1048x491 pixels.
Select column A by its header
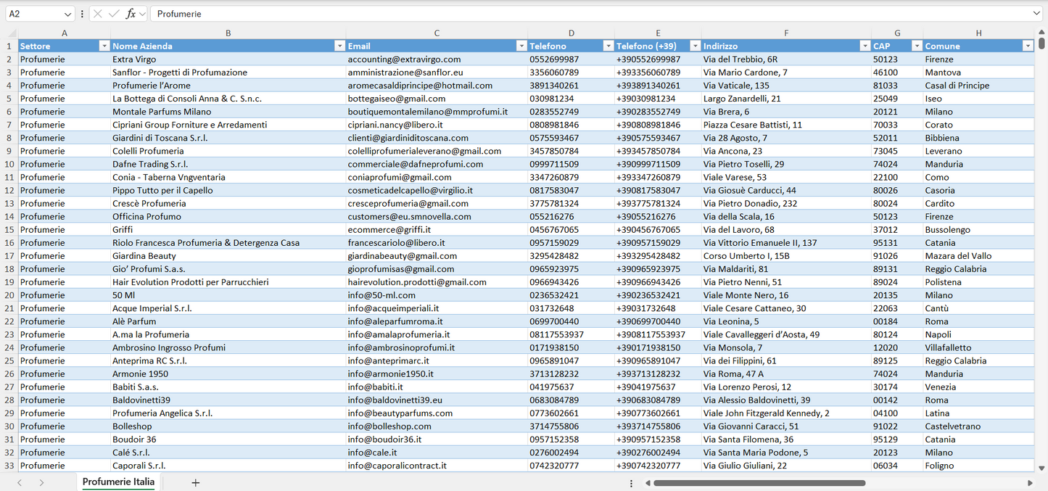pyautogui.click(x=65, y=33)
